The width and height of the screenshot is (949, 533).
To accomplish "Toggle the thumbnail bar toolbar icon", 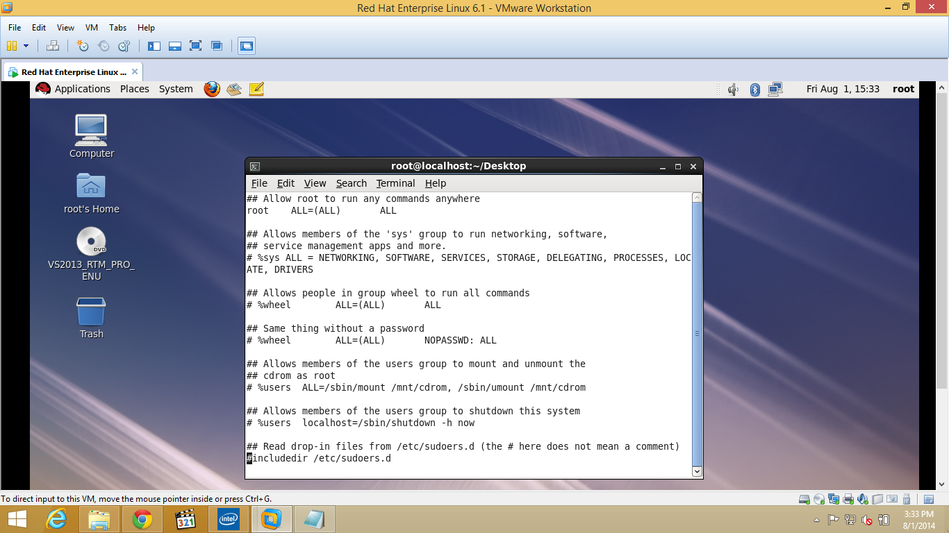I will click(175, 46).
